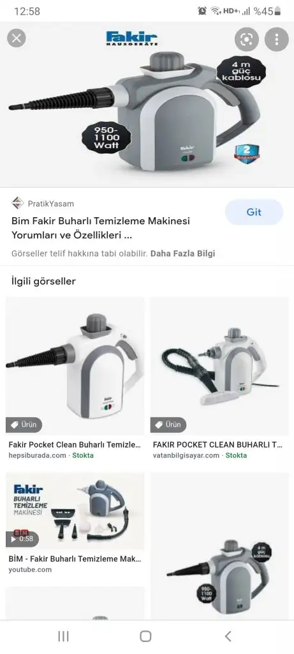Select the vatanbilgisayar steam cleaner thumbnail
The image size is (294, 654).
219,366
